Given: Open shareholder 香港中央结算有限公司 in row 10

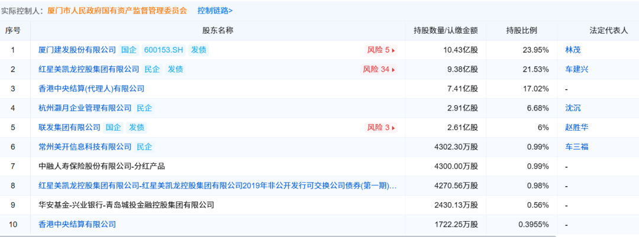Looking at the screenshot, I should click(x=77, y=224).
